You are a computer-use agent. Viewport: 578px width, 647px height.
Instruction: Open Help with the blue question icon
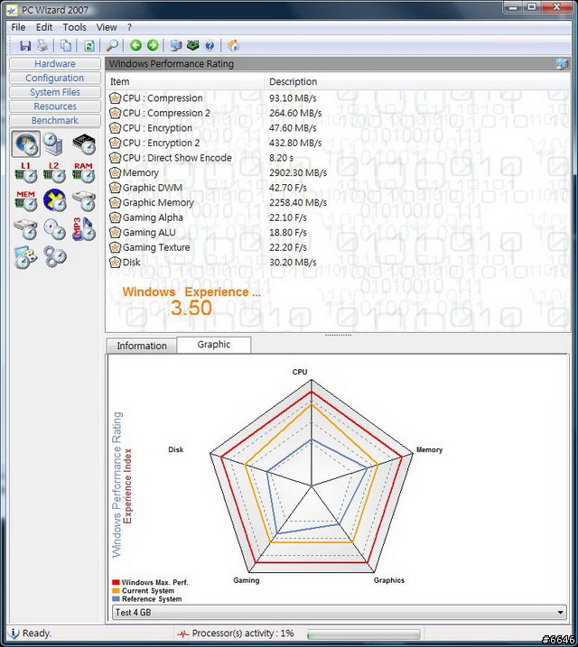pyautogui.click(x=210, y=46)
